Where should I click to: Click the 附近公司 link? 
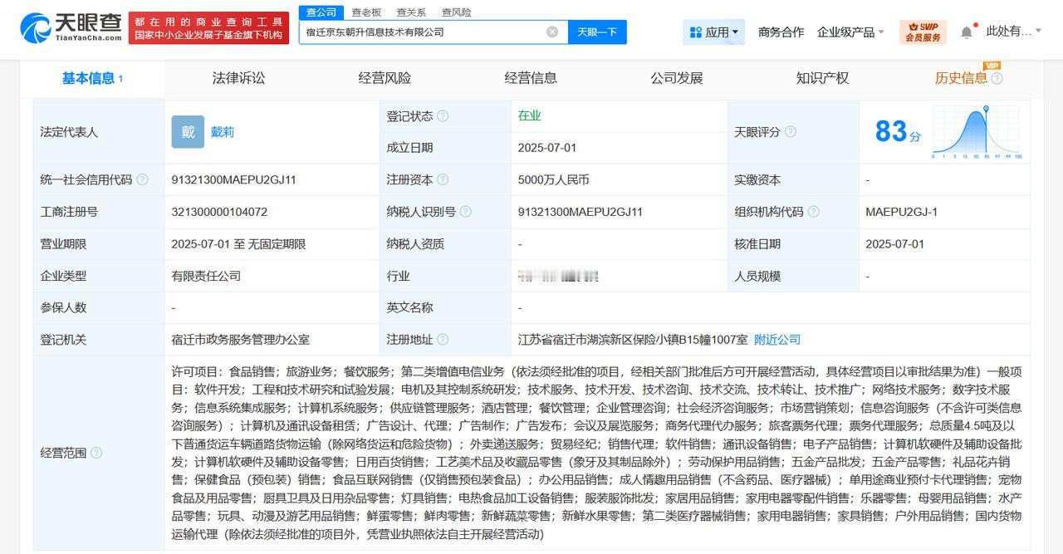[x=777, y=339]
